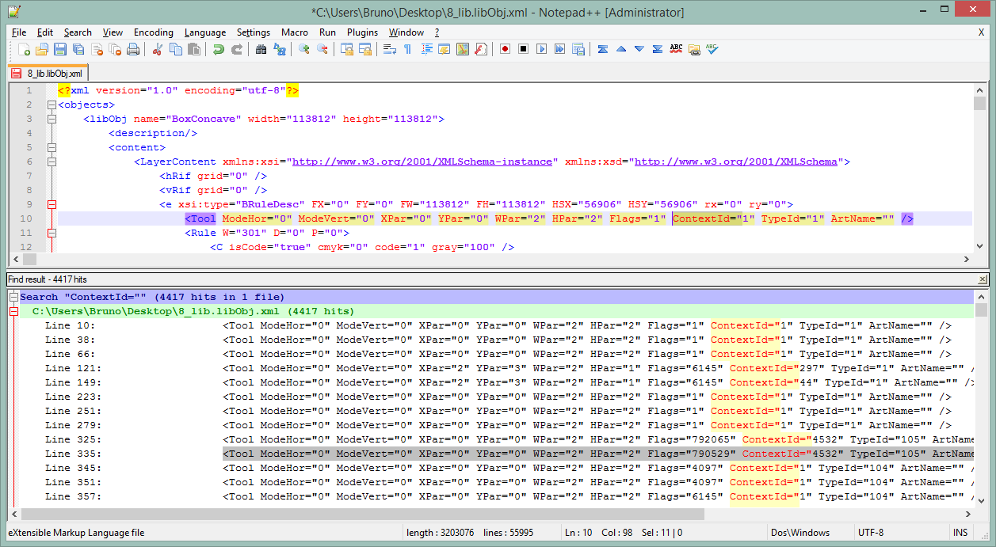Collapse the LayerContent fold on line 6
Viewport: 996px width, 547px height.
tap(52, 161)
